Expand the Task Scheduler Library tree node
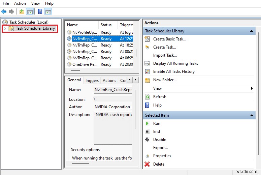The image size is (261, 175). [x=5, y=29]
